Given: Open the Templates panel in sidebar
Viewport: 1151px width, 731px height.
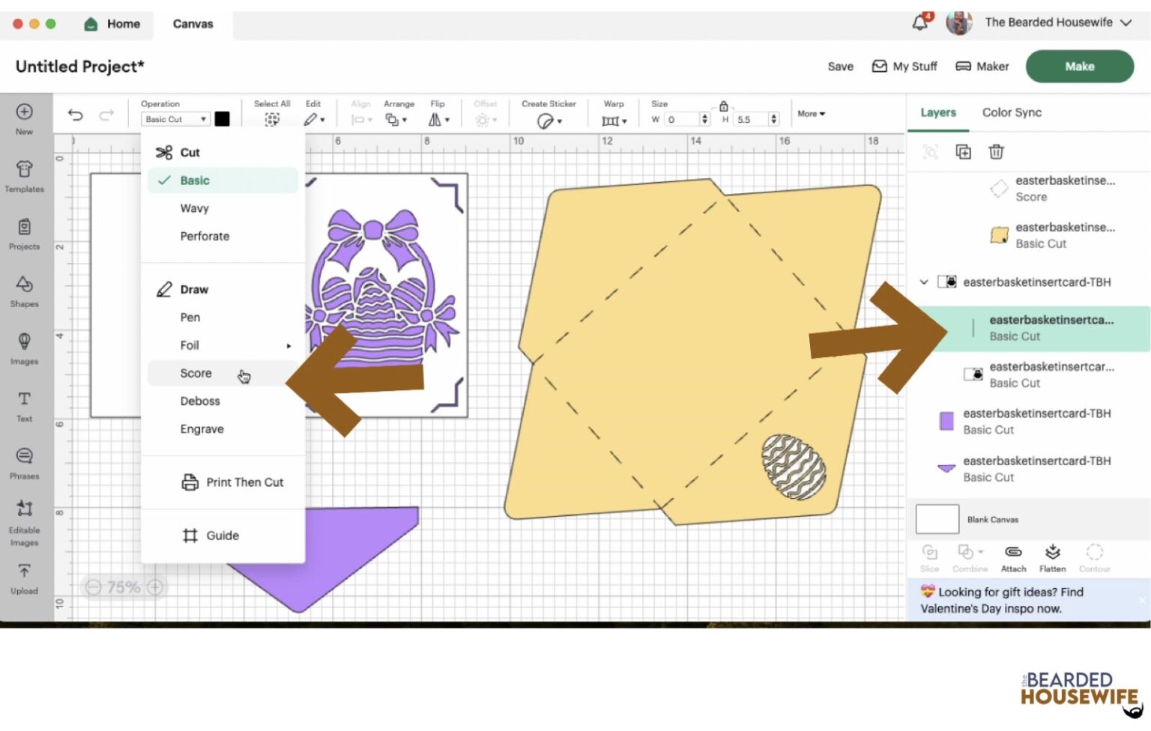Looking at the screenshot, I should [24, 176].
